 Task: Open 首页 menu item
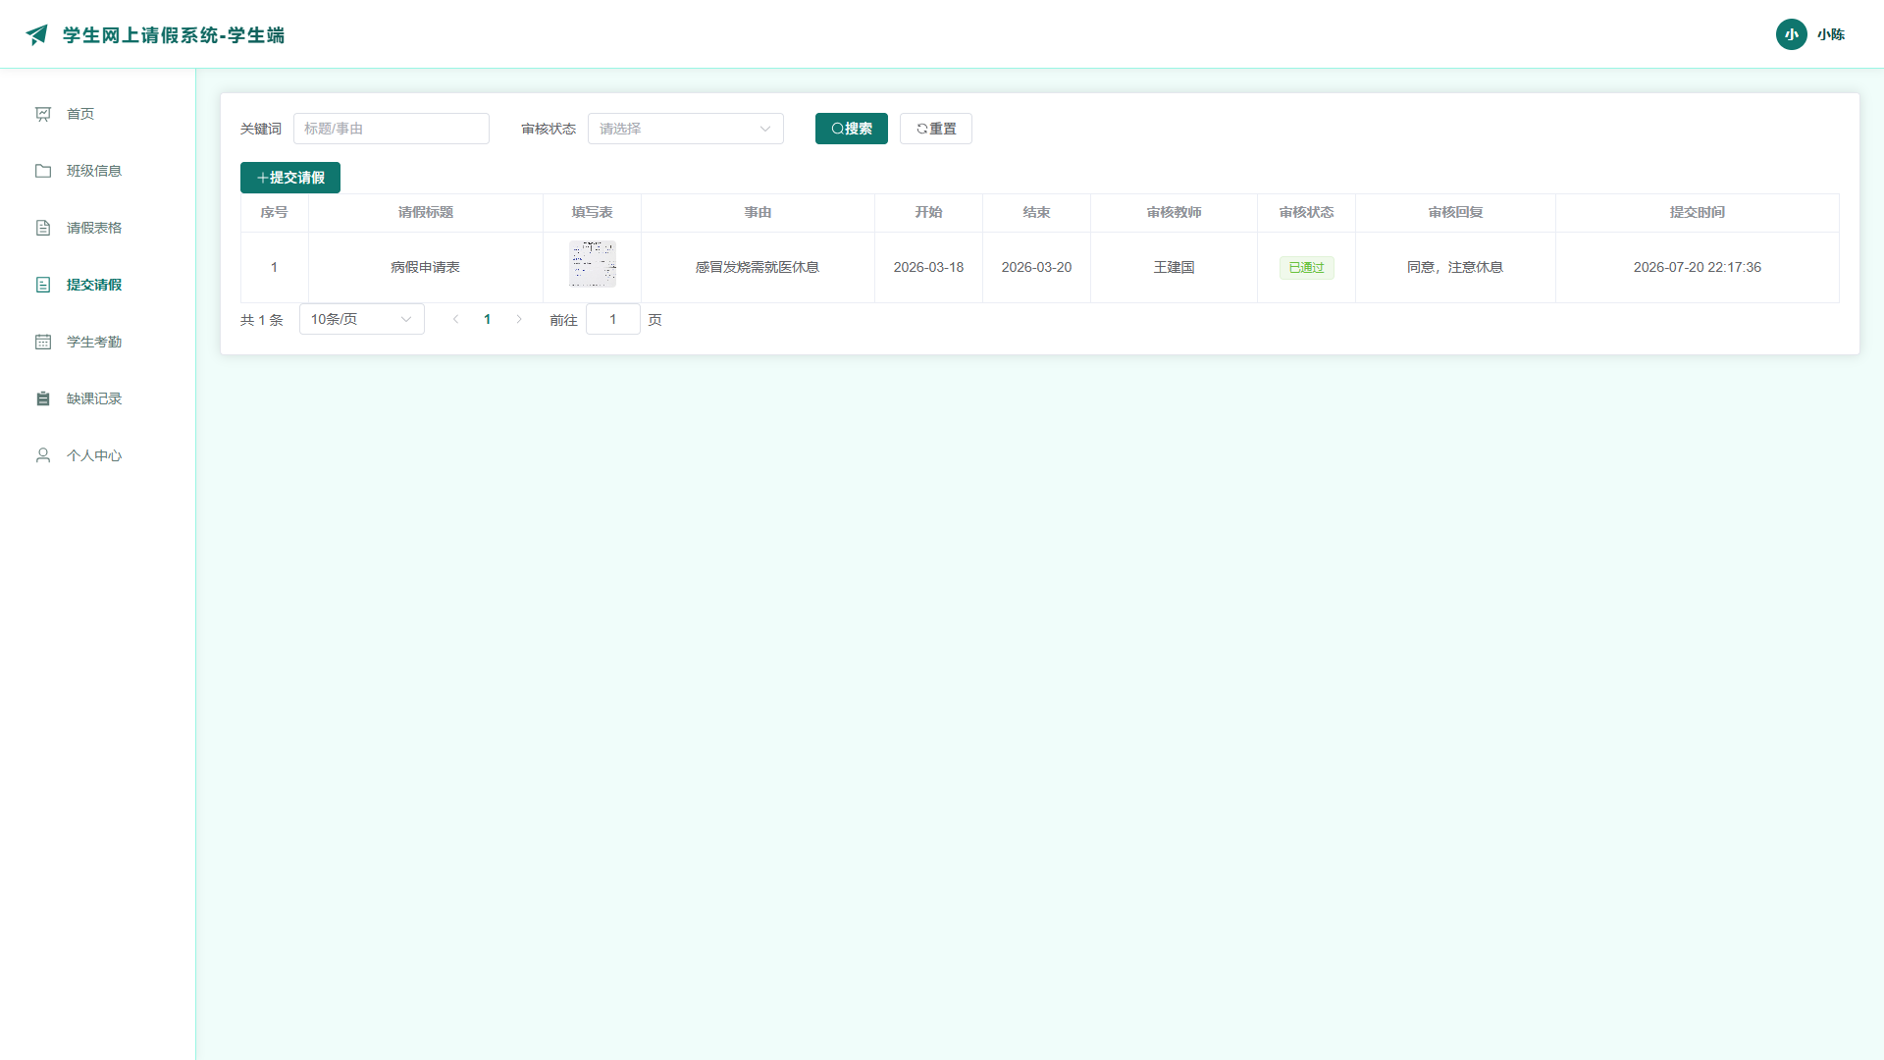click(x=98, y=114)
